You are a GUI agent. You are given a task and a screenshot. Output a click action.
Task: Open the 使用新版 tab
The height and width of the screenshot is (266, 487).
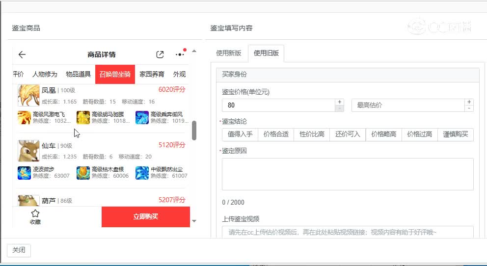click(229, 53)
